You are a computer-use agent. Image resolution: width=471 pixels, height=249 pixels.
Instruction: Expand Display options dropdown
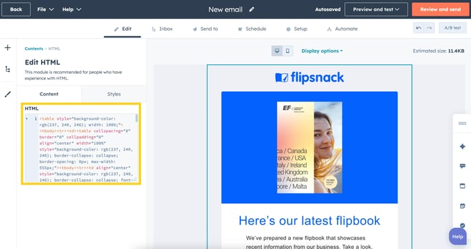tap(322, 51)
